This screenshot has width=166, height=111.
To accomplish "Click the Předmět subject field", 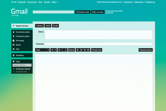I will (x=98, y=44).
